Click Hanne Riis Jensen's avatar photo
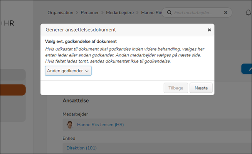252x154 pixels. click(70, 124)
